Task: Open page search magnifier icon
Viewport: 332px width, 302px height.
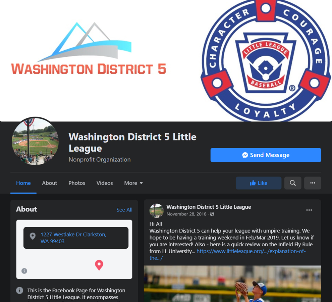Action: point(293,183)
